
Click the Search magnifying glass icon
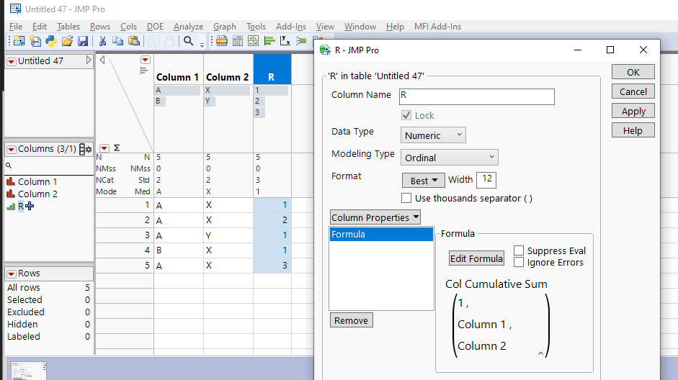pos(188,41)
